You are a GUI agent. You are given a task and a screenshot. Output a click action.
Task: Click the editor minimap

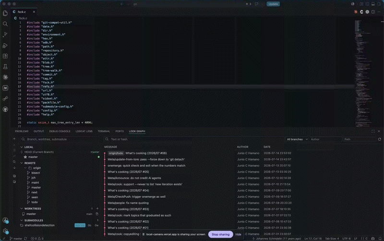pyautogui.click(x=363, y=73)
